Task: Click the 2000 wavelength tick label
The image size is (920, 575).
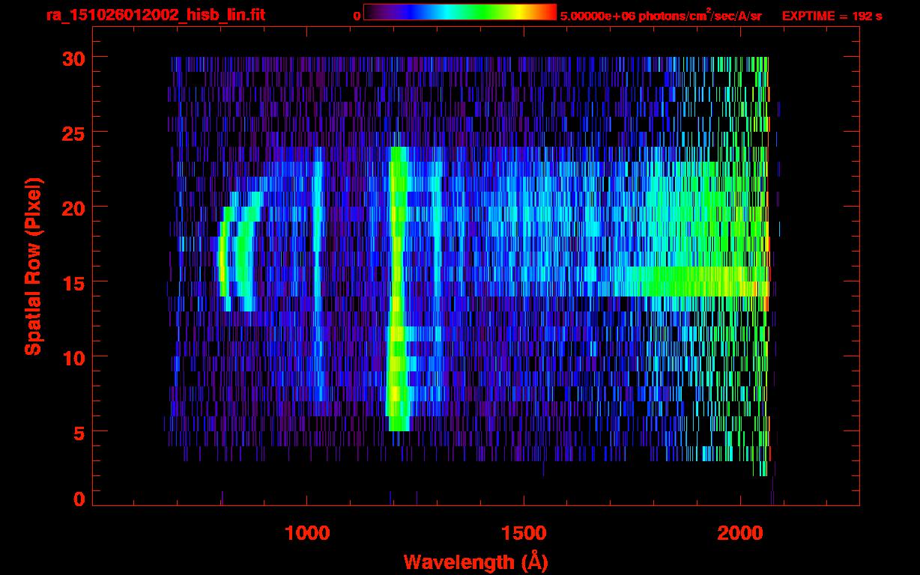Action: point(740,533)
